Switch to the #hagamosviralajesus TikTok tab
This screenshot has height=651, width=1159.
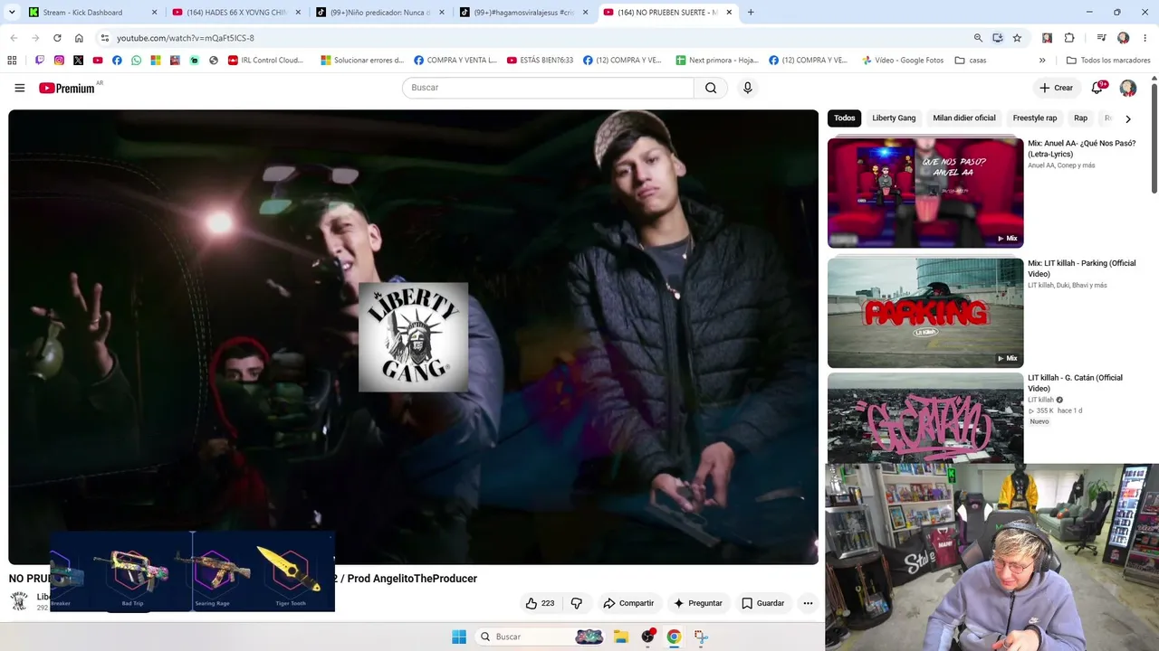point(522,13)
